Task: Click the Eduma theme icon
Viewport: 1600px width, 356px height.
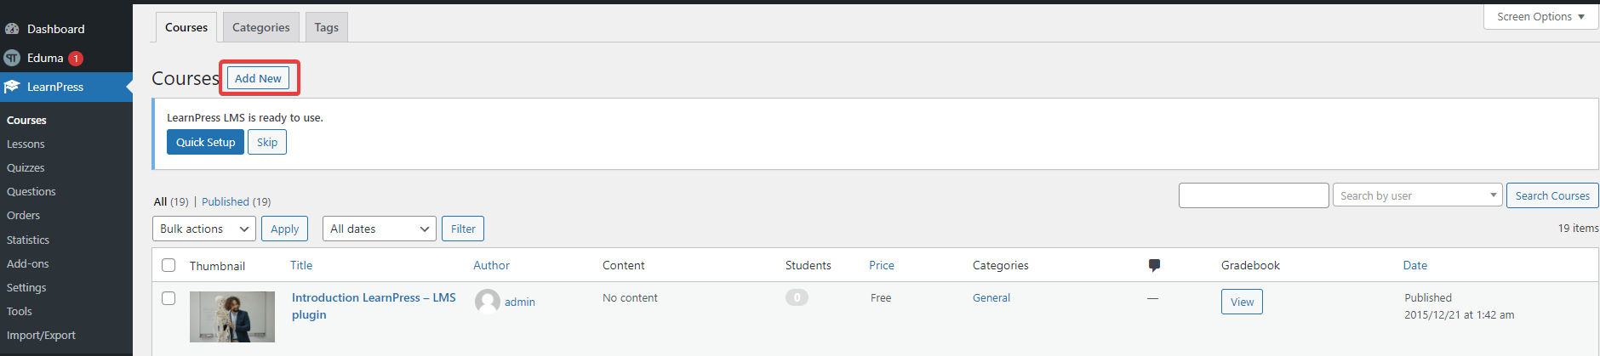Action: point(12,58)
